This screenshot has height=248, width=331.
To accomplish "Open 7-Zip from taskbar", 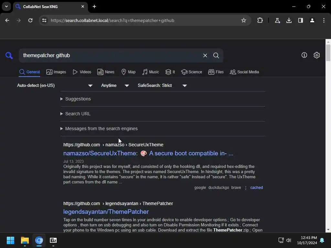I will click(53, 240).
